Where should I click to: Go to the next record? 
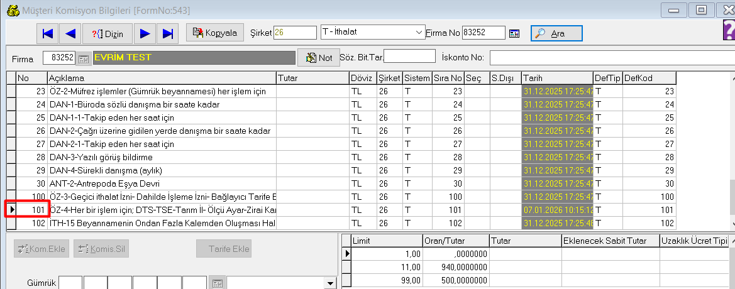coord(145,33)
